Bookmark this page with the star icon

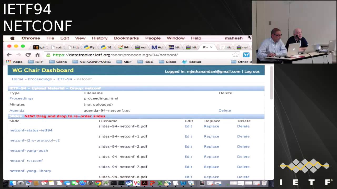click(x=235, y=55)
